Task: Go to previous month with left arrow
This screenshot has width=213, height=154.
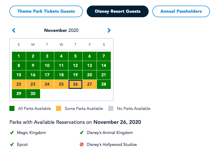Action: tap(14, 30)
